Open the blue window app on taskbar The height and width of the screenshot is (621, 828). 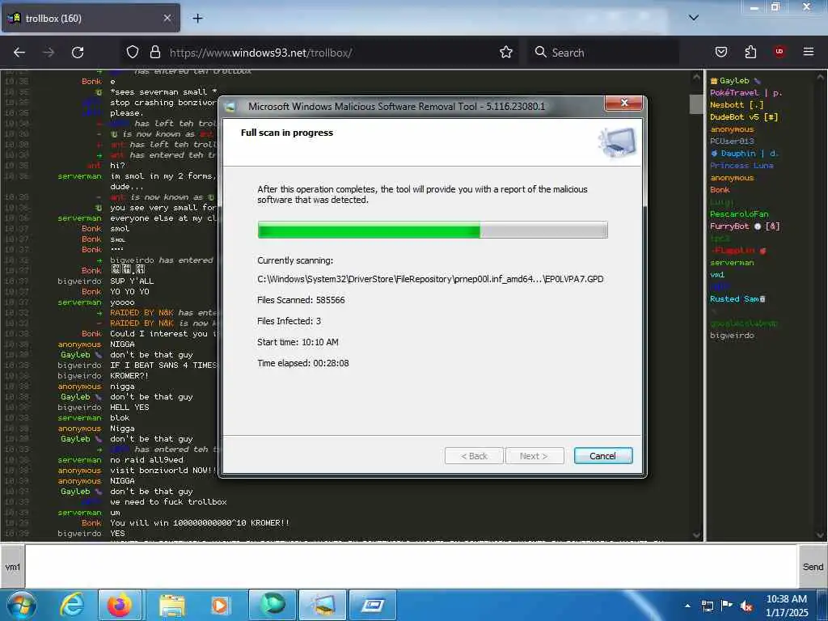click(373, 605)
